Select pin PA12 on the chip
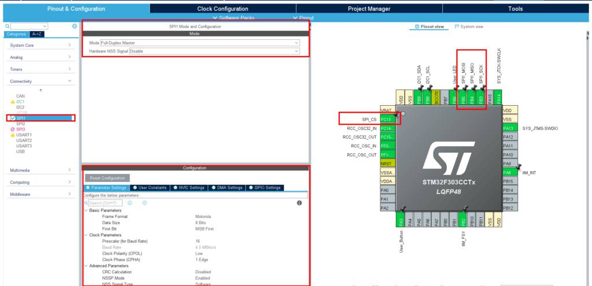The image size is (592, 286). click(x=510, y=137)
